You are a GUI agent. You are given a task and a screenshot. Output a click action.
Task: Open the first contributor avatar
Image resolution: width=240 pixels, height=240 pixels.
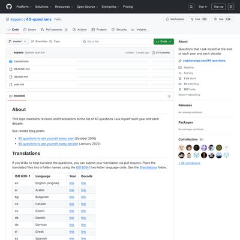[x=181, y=148]
